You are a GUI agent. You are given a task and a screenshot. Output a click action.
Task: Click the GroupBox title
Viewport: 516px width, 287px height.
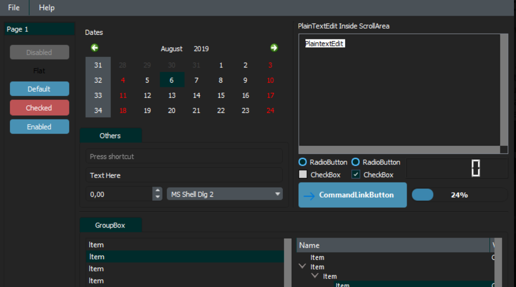(x=110, y=225)
